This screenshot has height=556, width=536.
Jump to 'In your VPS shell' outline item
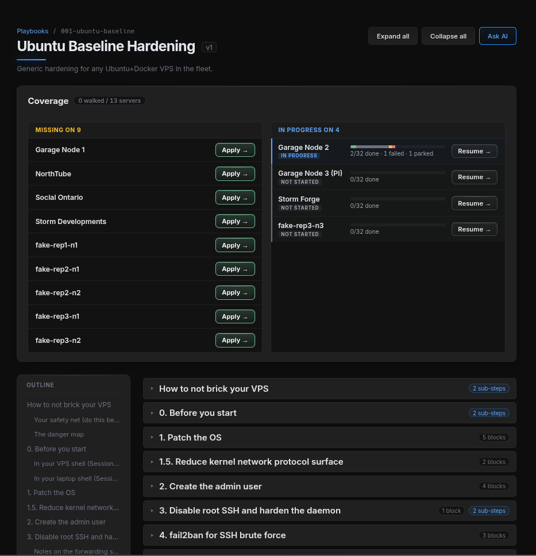[x=76, y=464]
